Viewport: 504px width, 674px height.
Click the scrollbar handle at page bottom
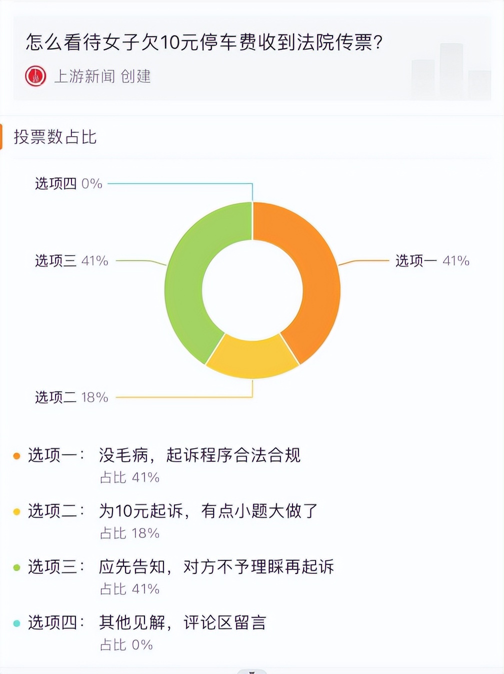(x=252, y=670)
